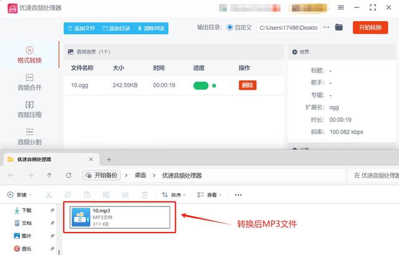
Task: Go up one folder level in Explorer
Action: coord(49,175)
